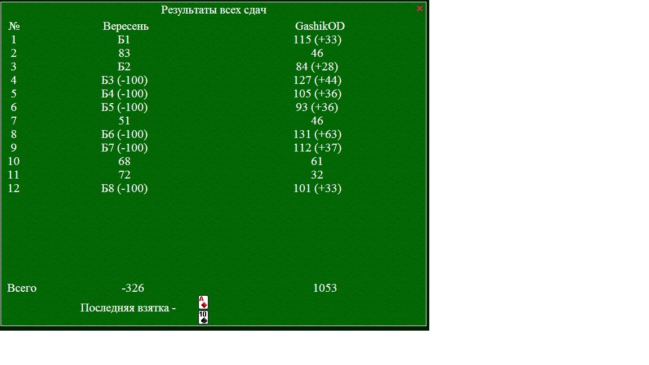
Task: Select the "105 (+36)" score cell
Action: pos(318,94)
